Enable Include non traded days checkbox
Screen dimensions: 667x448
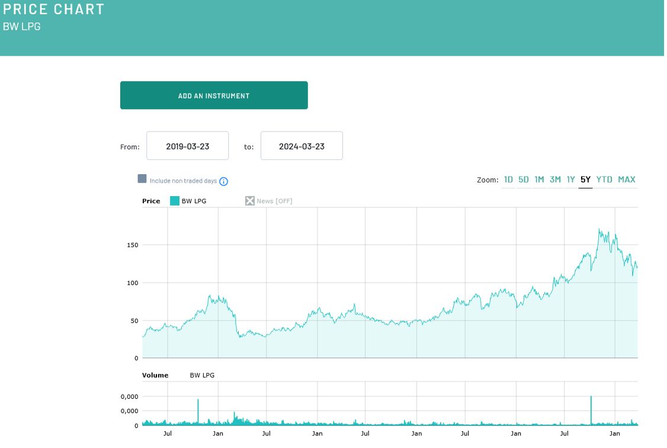(x=143, y=179)
